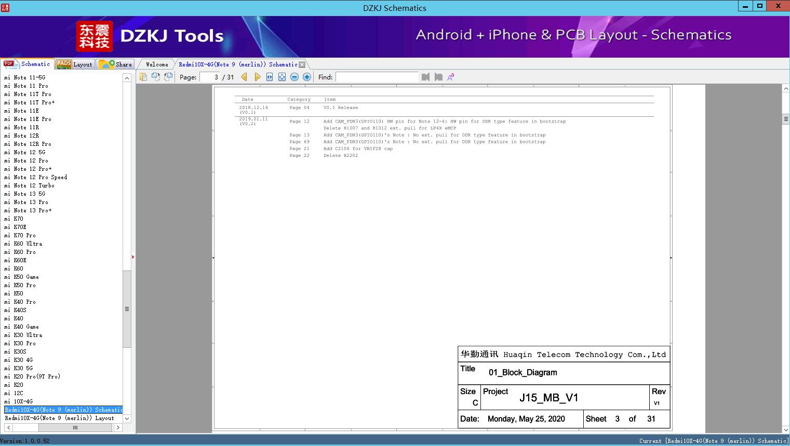Click the rotate pages toolbar icon
The width and height of the screenshot is (790, 446).
[x=156, y=77]
